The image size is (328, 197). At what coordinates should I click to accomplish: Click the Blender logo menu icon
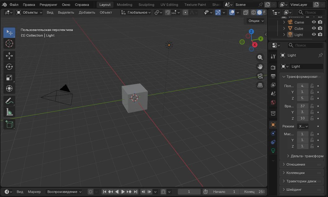pos(4,4)
